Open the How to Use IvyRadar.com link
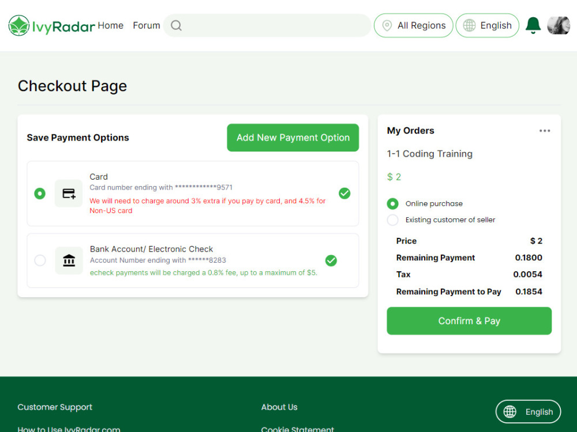The image size is (577, 432). click(69, 429)
